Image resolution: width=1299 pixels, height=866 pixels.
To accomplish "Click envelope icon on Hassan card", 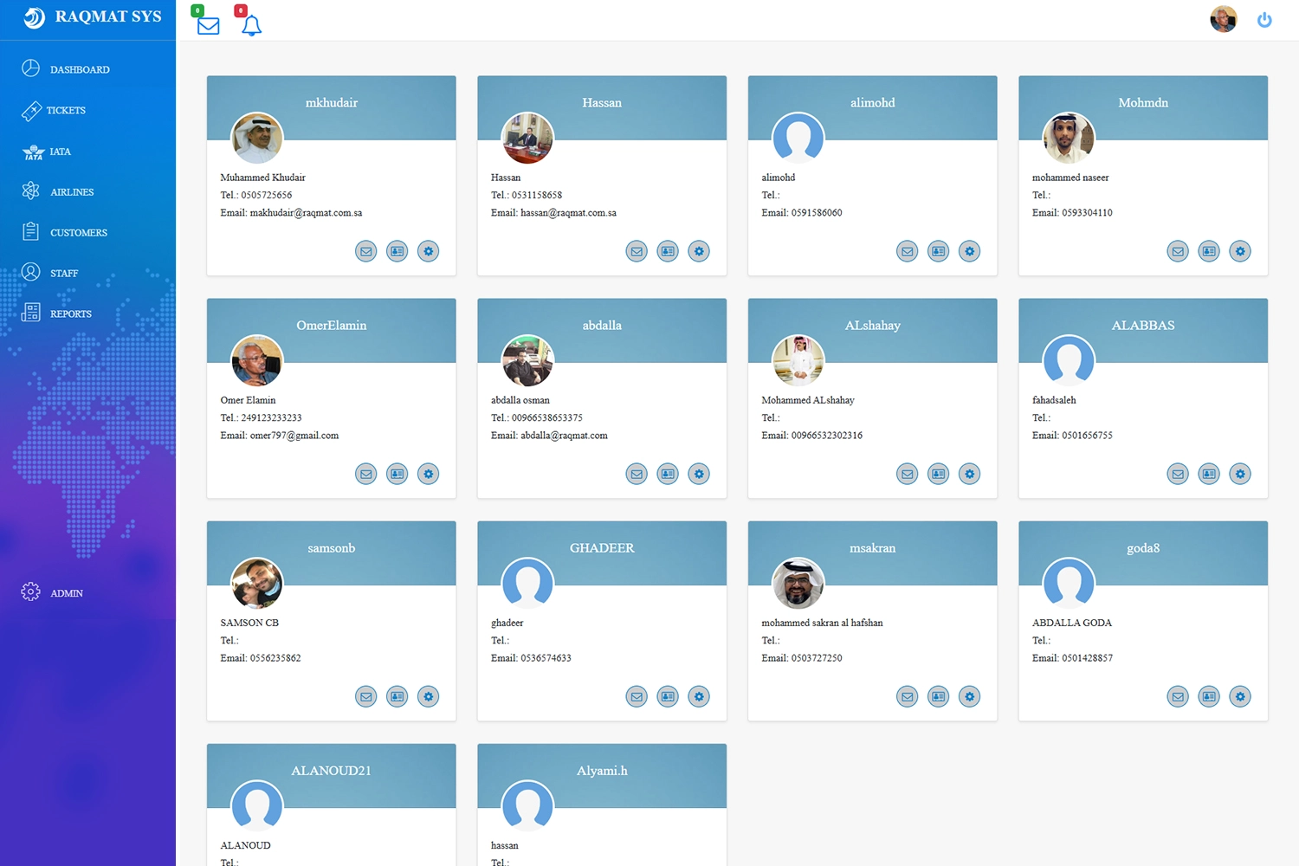I will [x=637, y=251].
